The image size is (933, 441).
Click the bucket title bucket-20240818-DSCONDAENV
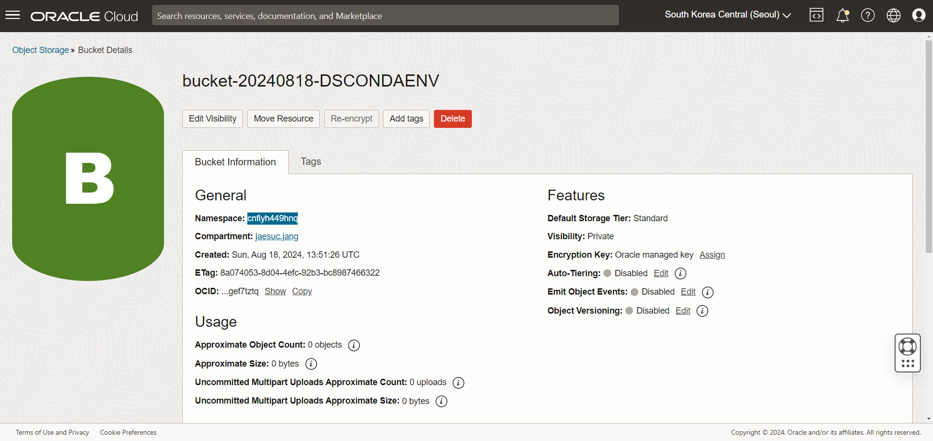click(311, 81)
